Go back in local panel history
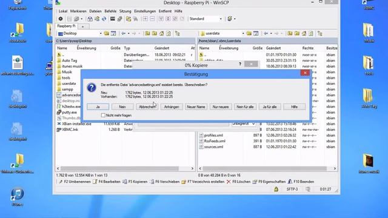Screen dimensions: 388x218 [x=123, y=33]
